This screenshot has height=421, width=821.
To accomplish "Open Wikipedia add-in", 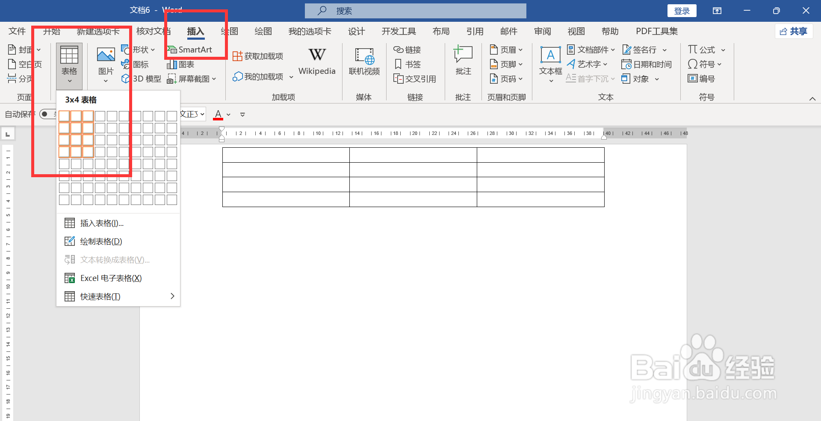I will click(317, 61).
